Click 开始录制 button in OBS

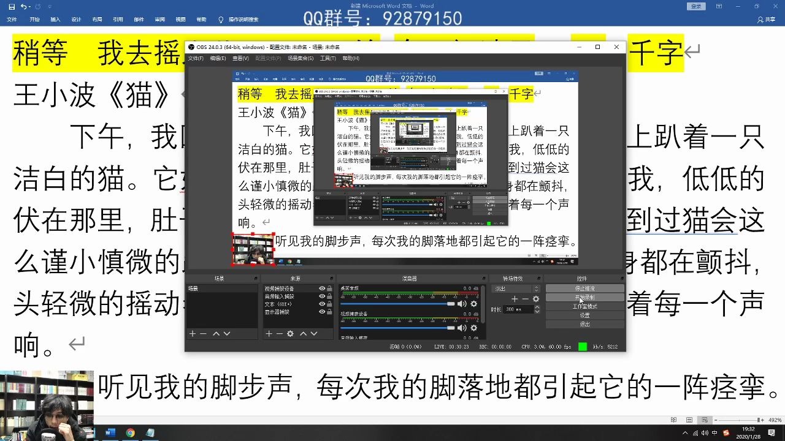(584, 297)
